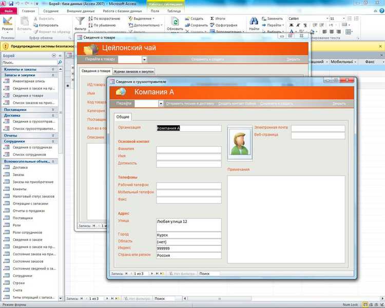Click Закрыть link in the Цейлонский чай form
This screenshot has width=385, height=308.
tap(293, 59)
